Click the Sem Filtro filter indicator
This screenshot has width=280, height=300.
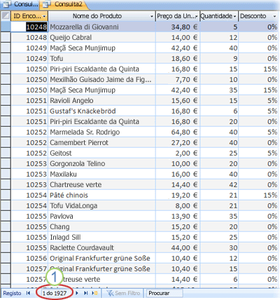click(x=123, y=293)
